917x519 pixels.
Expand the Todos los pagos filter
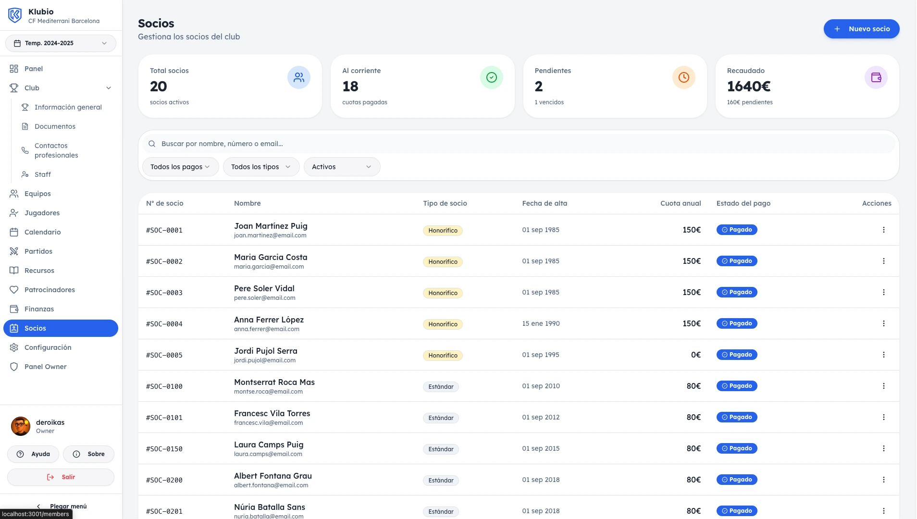pyautogui.click(x=180, y=167)
